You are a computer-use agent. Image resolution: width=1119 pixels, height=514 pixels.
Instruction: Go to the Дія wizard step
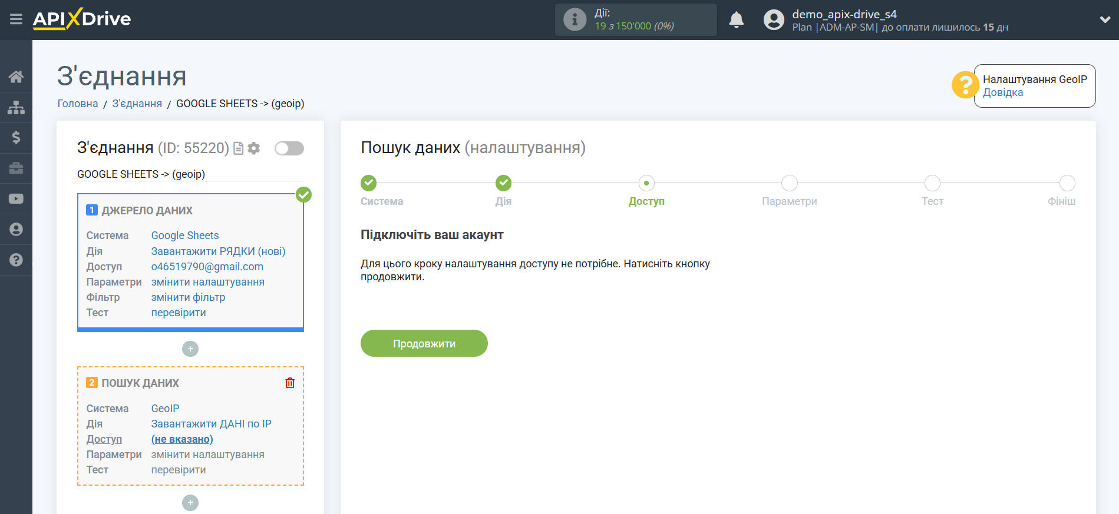[x=503, y=183]
